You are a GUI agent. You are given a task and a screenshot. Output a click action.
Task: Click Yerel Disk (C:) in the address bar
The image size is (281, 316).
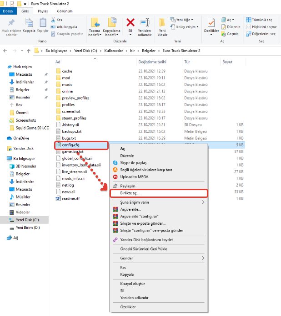coord(85,51)
